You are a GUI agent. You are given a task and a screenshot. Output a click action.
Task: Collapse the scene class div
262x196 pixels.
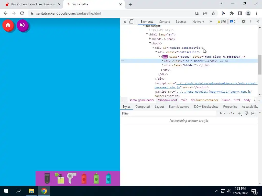(159, 56)
